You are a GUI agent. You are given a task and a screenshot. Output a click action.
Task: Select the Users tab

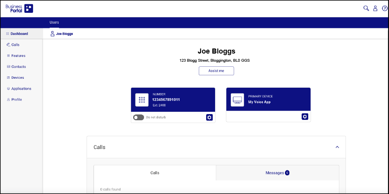point(54,23)
